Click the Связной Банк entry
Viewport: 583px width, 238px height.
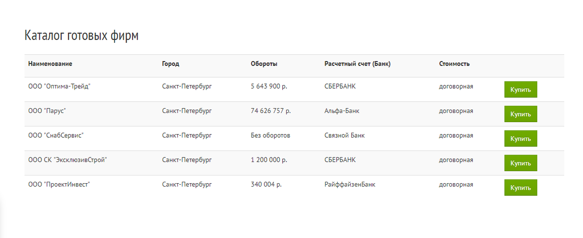[344, 136]
